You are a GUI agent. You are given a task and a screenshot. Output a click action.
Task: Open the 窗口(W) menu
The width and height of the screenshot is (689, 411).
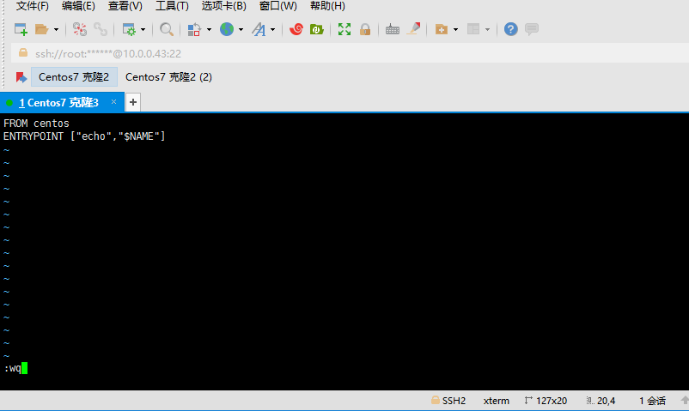point(278,6)
